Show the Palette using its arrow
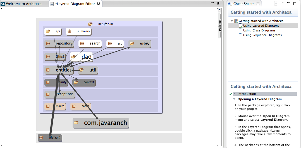This screenshot has width=301, height=148. coord(219,10)
